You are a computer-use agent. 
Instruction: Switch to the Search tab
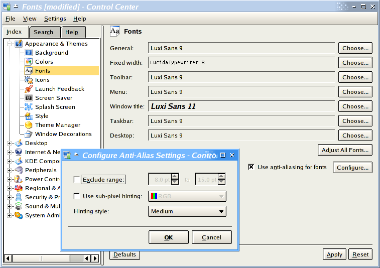click(44, 32)
